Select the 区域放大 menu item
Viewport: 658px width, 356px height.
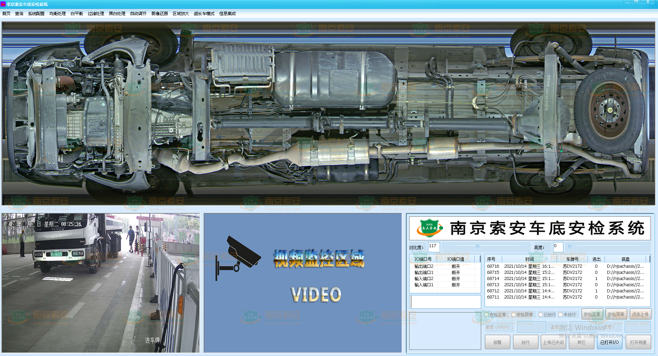(181, 14)
